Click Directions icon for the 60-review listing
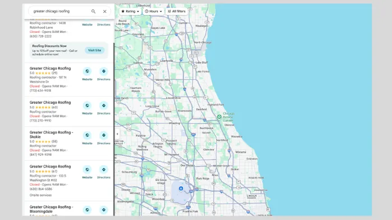 pyautogui.click(x=104, y=106)
